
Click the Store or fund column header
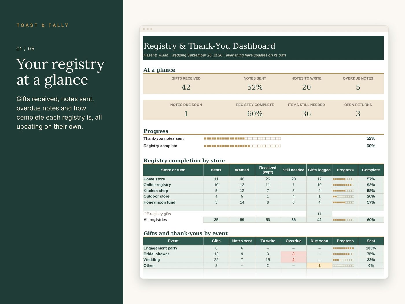173,170
